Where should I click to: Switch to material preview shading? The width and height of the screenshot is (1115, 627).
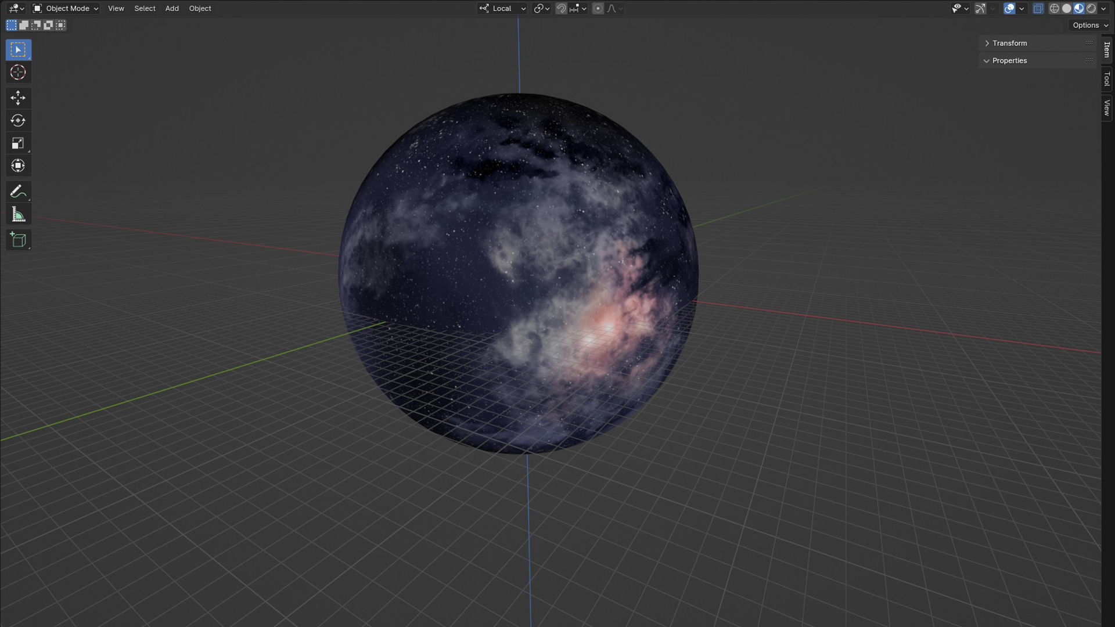click(1079, 8)
